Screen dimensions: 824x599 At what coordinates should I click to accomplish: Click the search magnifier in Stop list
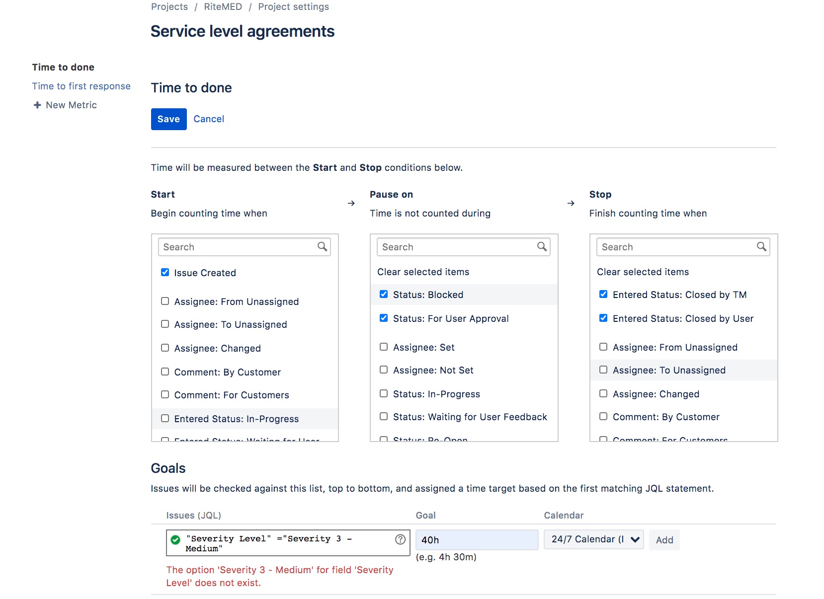click(x=761, y=246)
